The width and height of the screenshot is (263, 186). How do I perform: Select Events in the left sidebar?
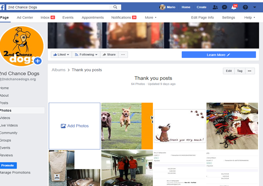coord(5,148)
